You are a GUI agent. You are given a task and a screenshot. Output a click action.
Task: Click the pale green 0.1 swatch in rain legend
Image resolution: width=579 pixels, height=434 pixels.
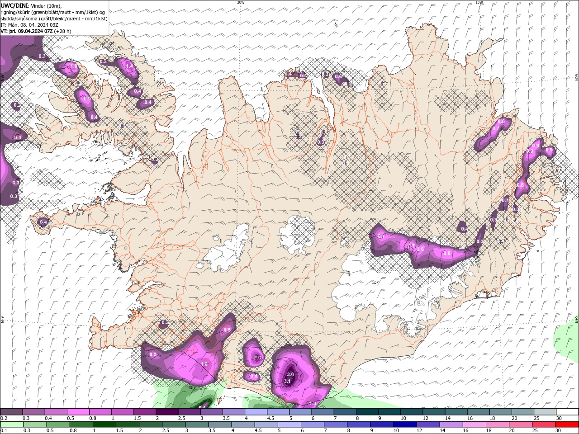pos(12,425)
